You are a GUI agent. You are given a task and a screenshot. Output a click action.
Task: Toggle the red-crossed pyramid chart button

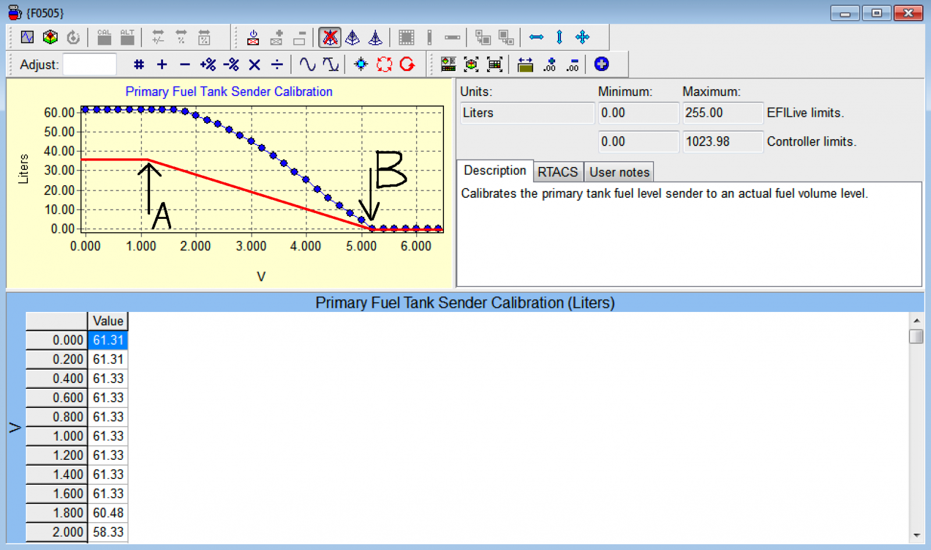point(330,37)
